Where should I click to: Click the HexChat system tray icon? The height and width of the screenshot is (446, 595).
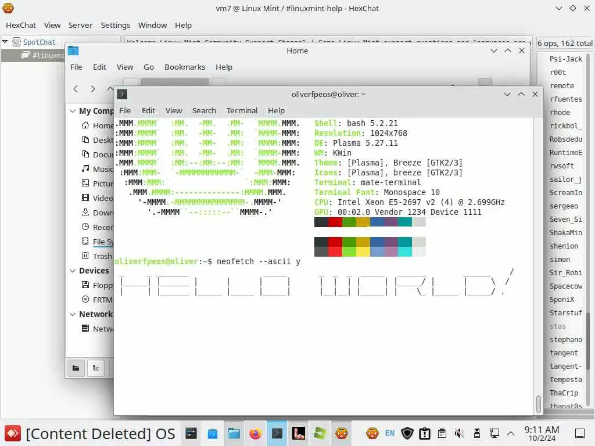click(x=372, y=433)
